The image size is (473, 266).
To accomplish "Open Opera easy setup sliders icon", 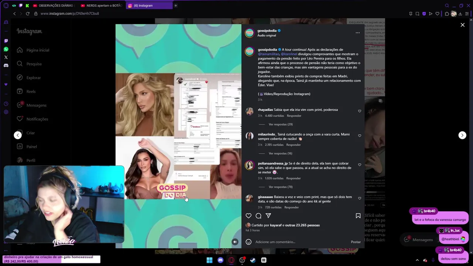I will pyautogui.click(x=467, y=14).
